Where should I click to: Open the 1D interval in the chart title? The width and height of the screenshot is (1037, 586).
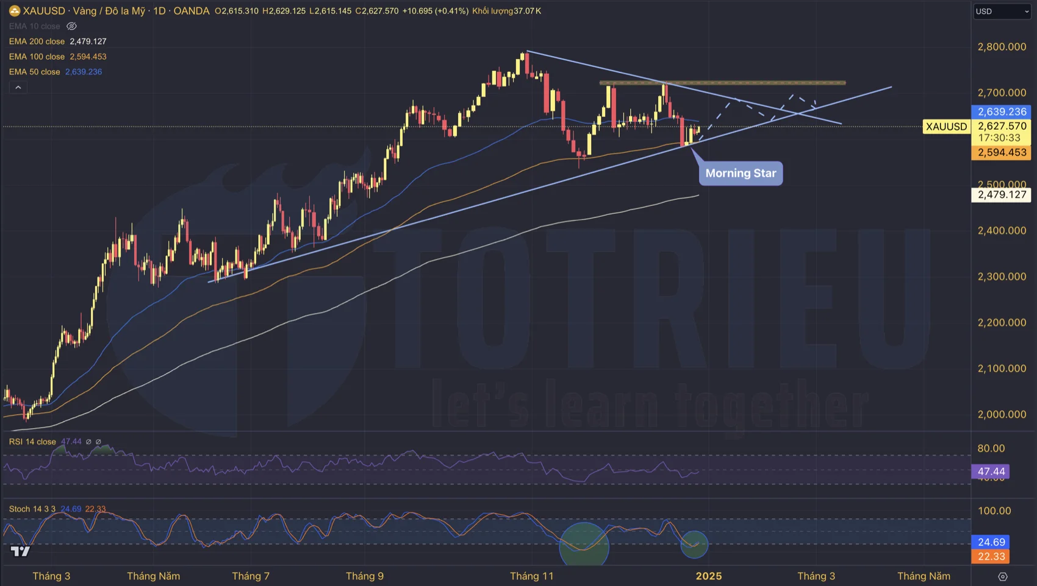coord(159,11)
